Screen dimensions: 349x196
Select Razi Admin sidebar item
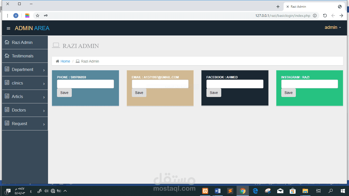tap(25, 42)
